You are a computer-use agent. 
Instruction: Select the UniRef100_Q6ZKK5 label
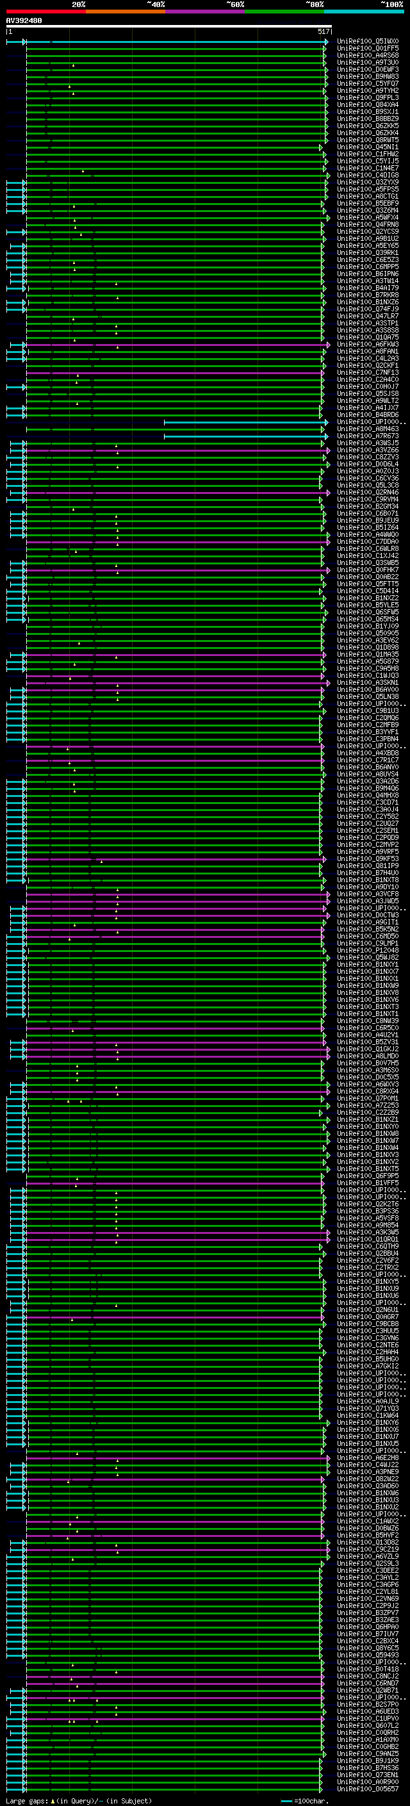[x=368, y=126]
